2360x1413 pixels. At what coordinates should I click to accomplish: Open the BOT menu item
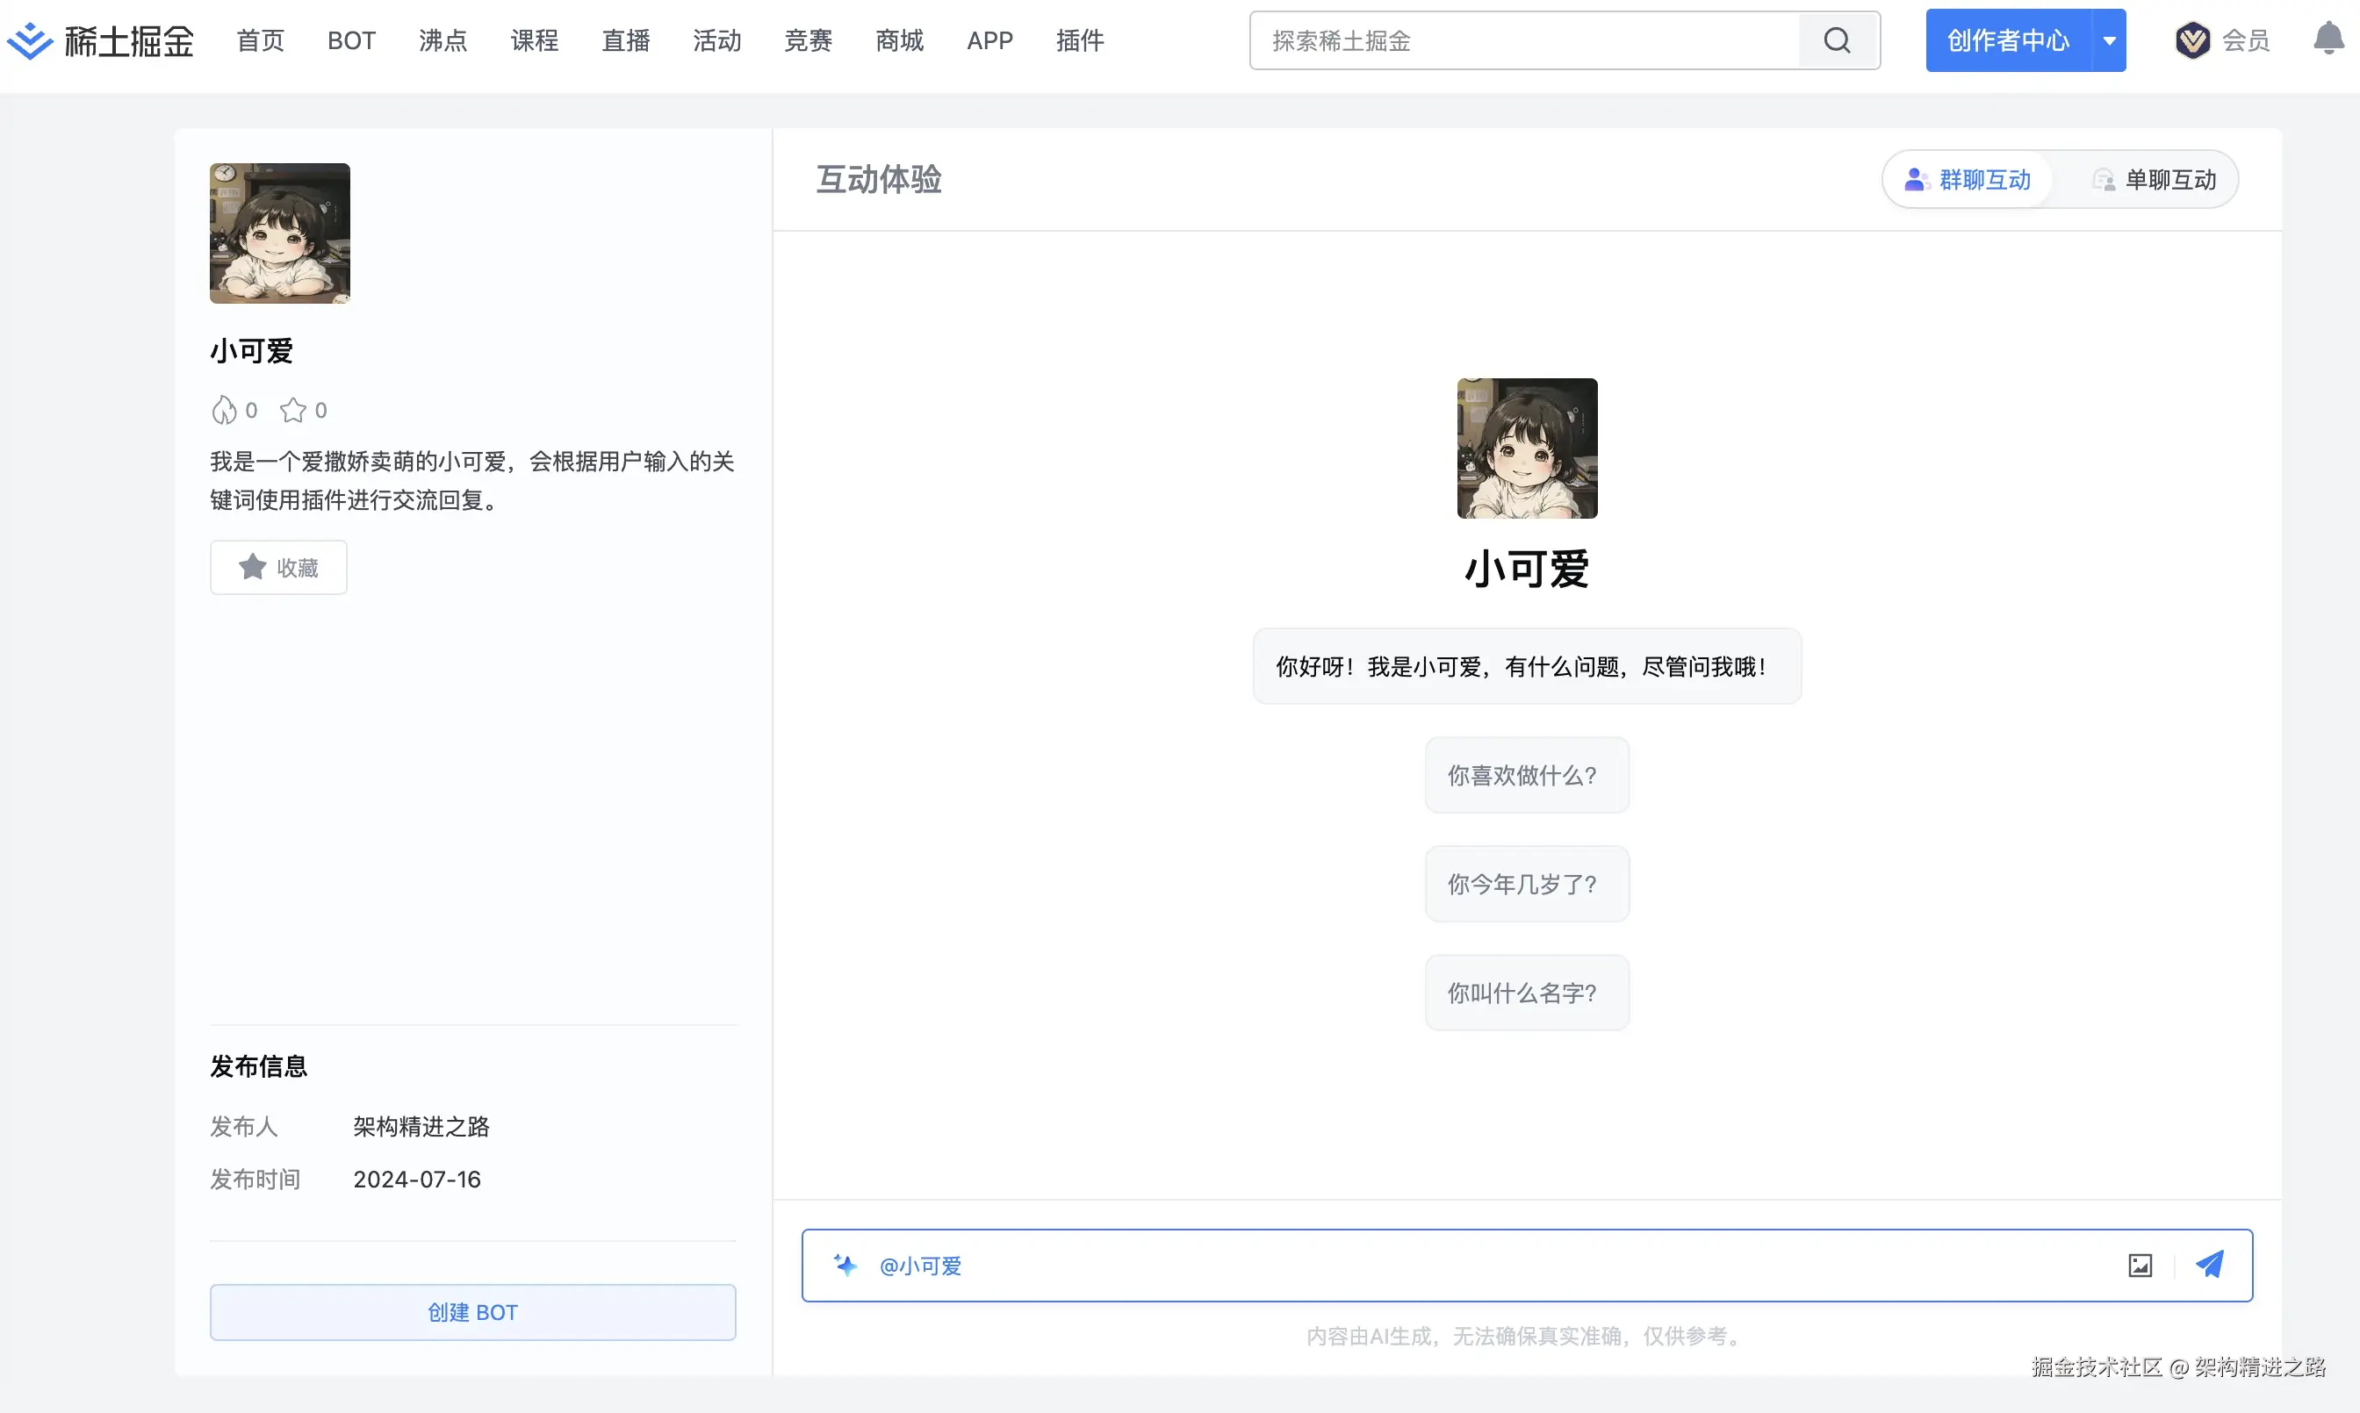[x=351, y=41]
